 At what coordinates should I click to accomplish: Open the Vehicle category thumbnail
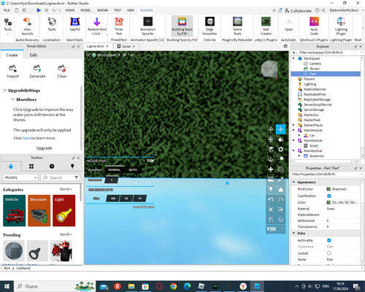(x=15, y=210)
